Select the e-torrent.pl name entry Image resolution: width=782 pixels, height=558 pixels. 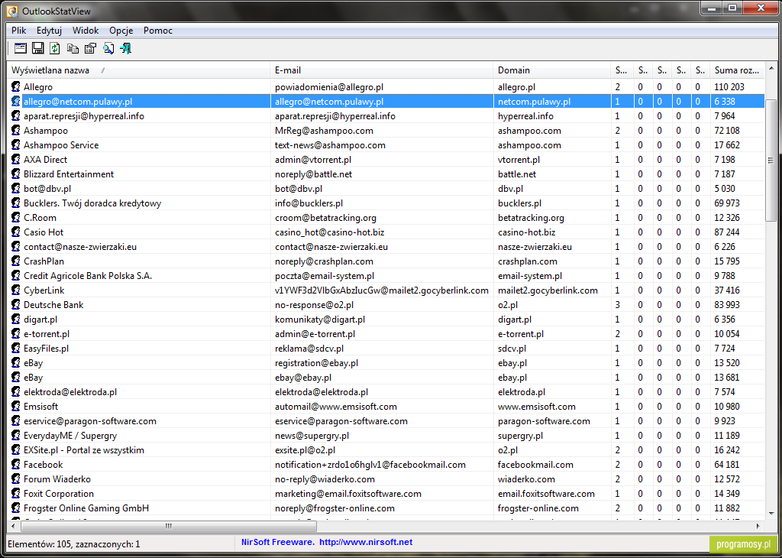pyautogui.click(x=47, y=333)
